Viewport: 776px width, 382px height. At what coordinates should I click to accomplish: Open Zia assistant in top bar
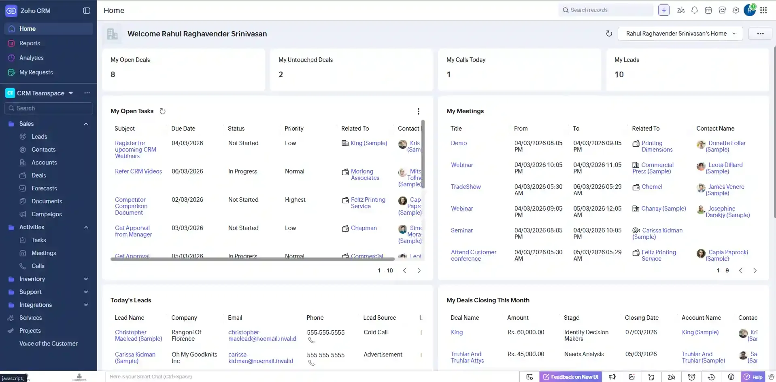click(681, 10)
